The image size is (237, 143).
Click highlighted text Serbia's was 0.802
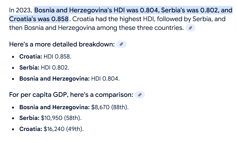coord(190,10)
